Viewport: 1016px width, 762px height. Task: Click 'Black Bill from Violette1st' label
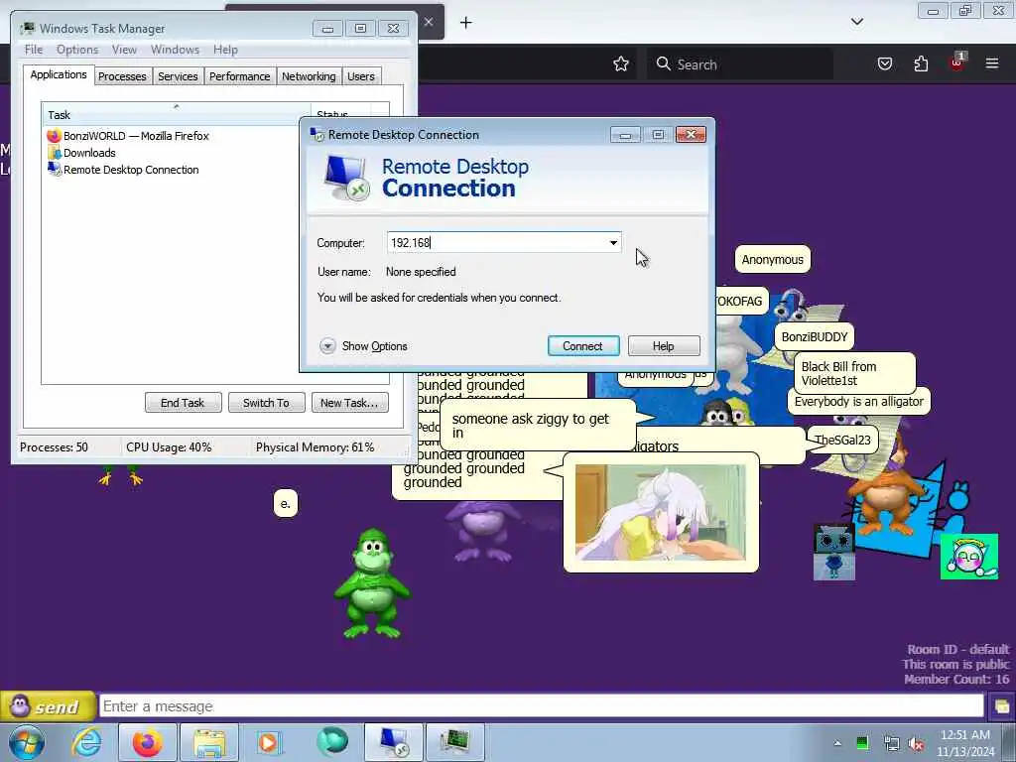pos(854,373)
